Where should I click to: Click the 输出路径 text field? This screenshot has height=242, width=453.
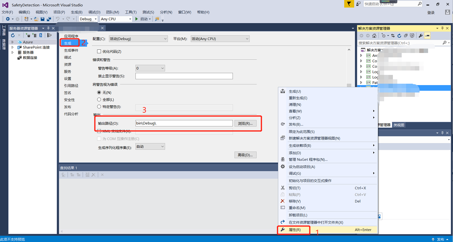tap(184, 123)
